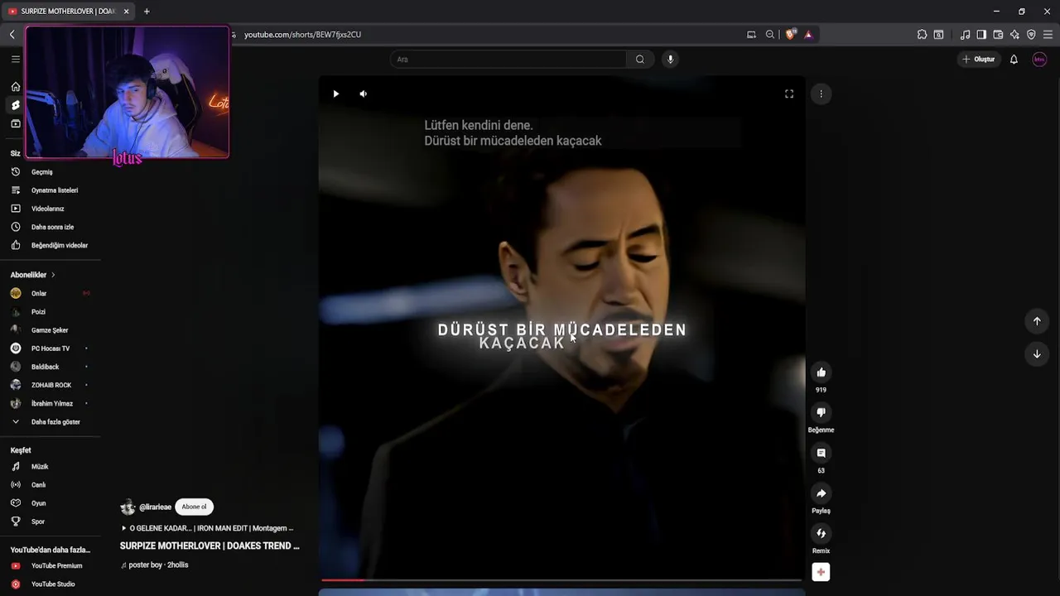Go to the YouTube Home icon
1060x596 pixels.
coord(15,86)
